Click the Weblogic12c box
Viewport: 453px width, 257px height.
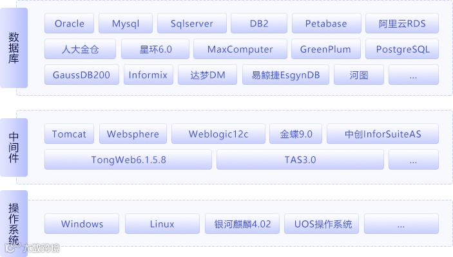tap(218, 134)
